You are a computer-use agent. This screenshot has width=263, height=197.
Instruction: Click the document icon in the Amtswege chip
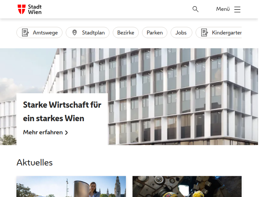click(x=25, y=33)
